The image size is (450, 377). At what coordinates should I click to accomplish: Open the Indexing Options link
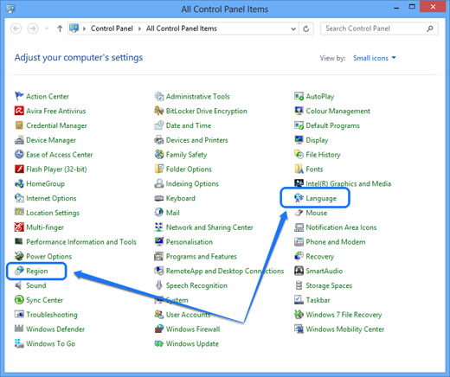click(x=192, y=183)
